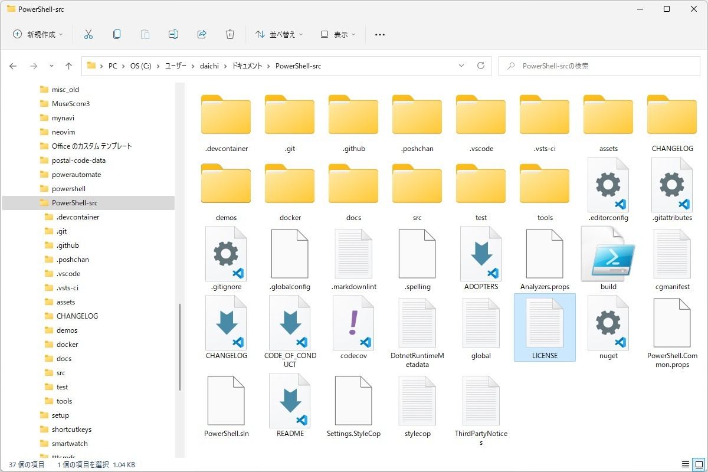
Task: Click OS (C:) in the breadcrumb
Action: coord(141,66)
